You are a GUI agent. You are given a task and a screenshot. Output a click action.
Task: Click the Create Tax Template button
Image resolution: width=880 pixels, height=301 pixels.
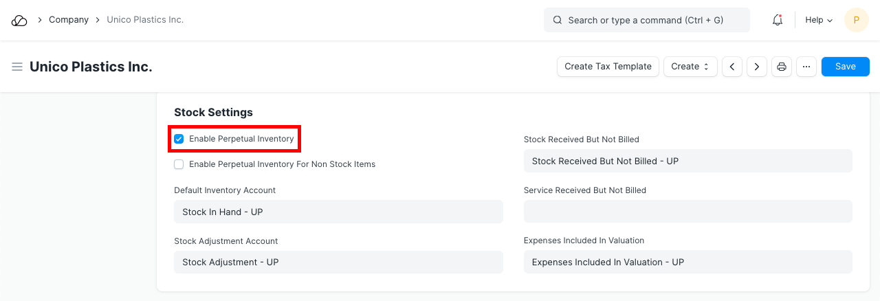coord(608,67)
